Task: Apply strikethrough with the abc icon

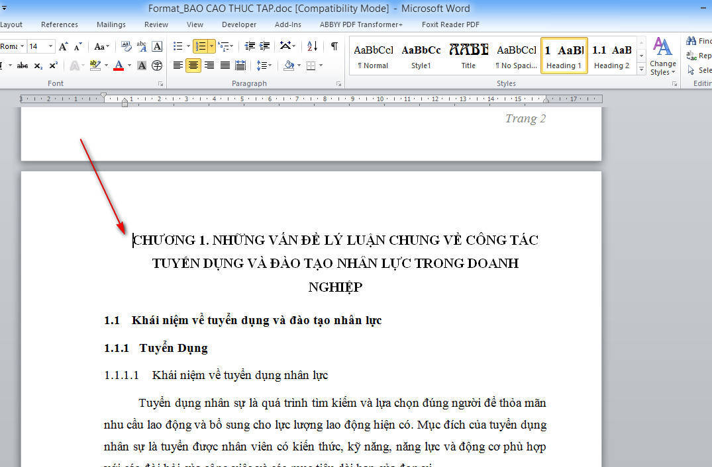Action: [23, 65]
